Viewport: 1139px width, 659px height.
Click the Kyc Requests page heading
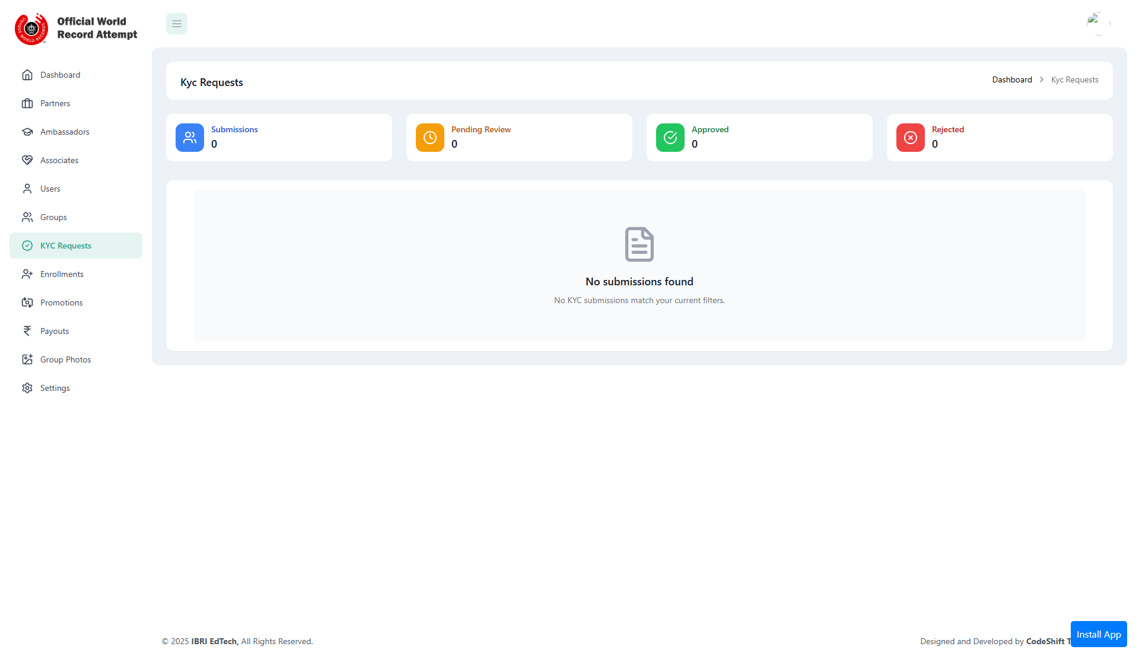tap(212, 82)
